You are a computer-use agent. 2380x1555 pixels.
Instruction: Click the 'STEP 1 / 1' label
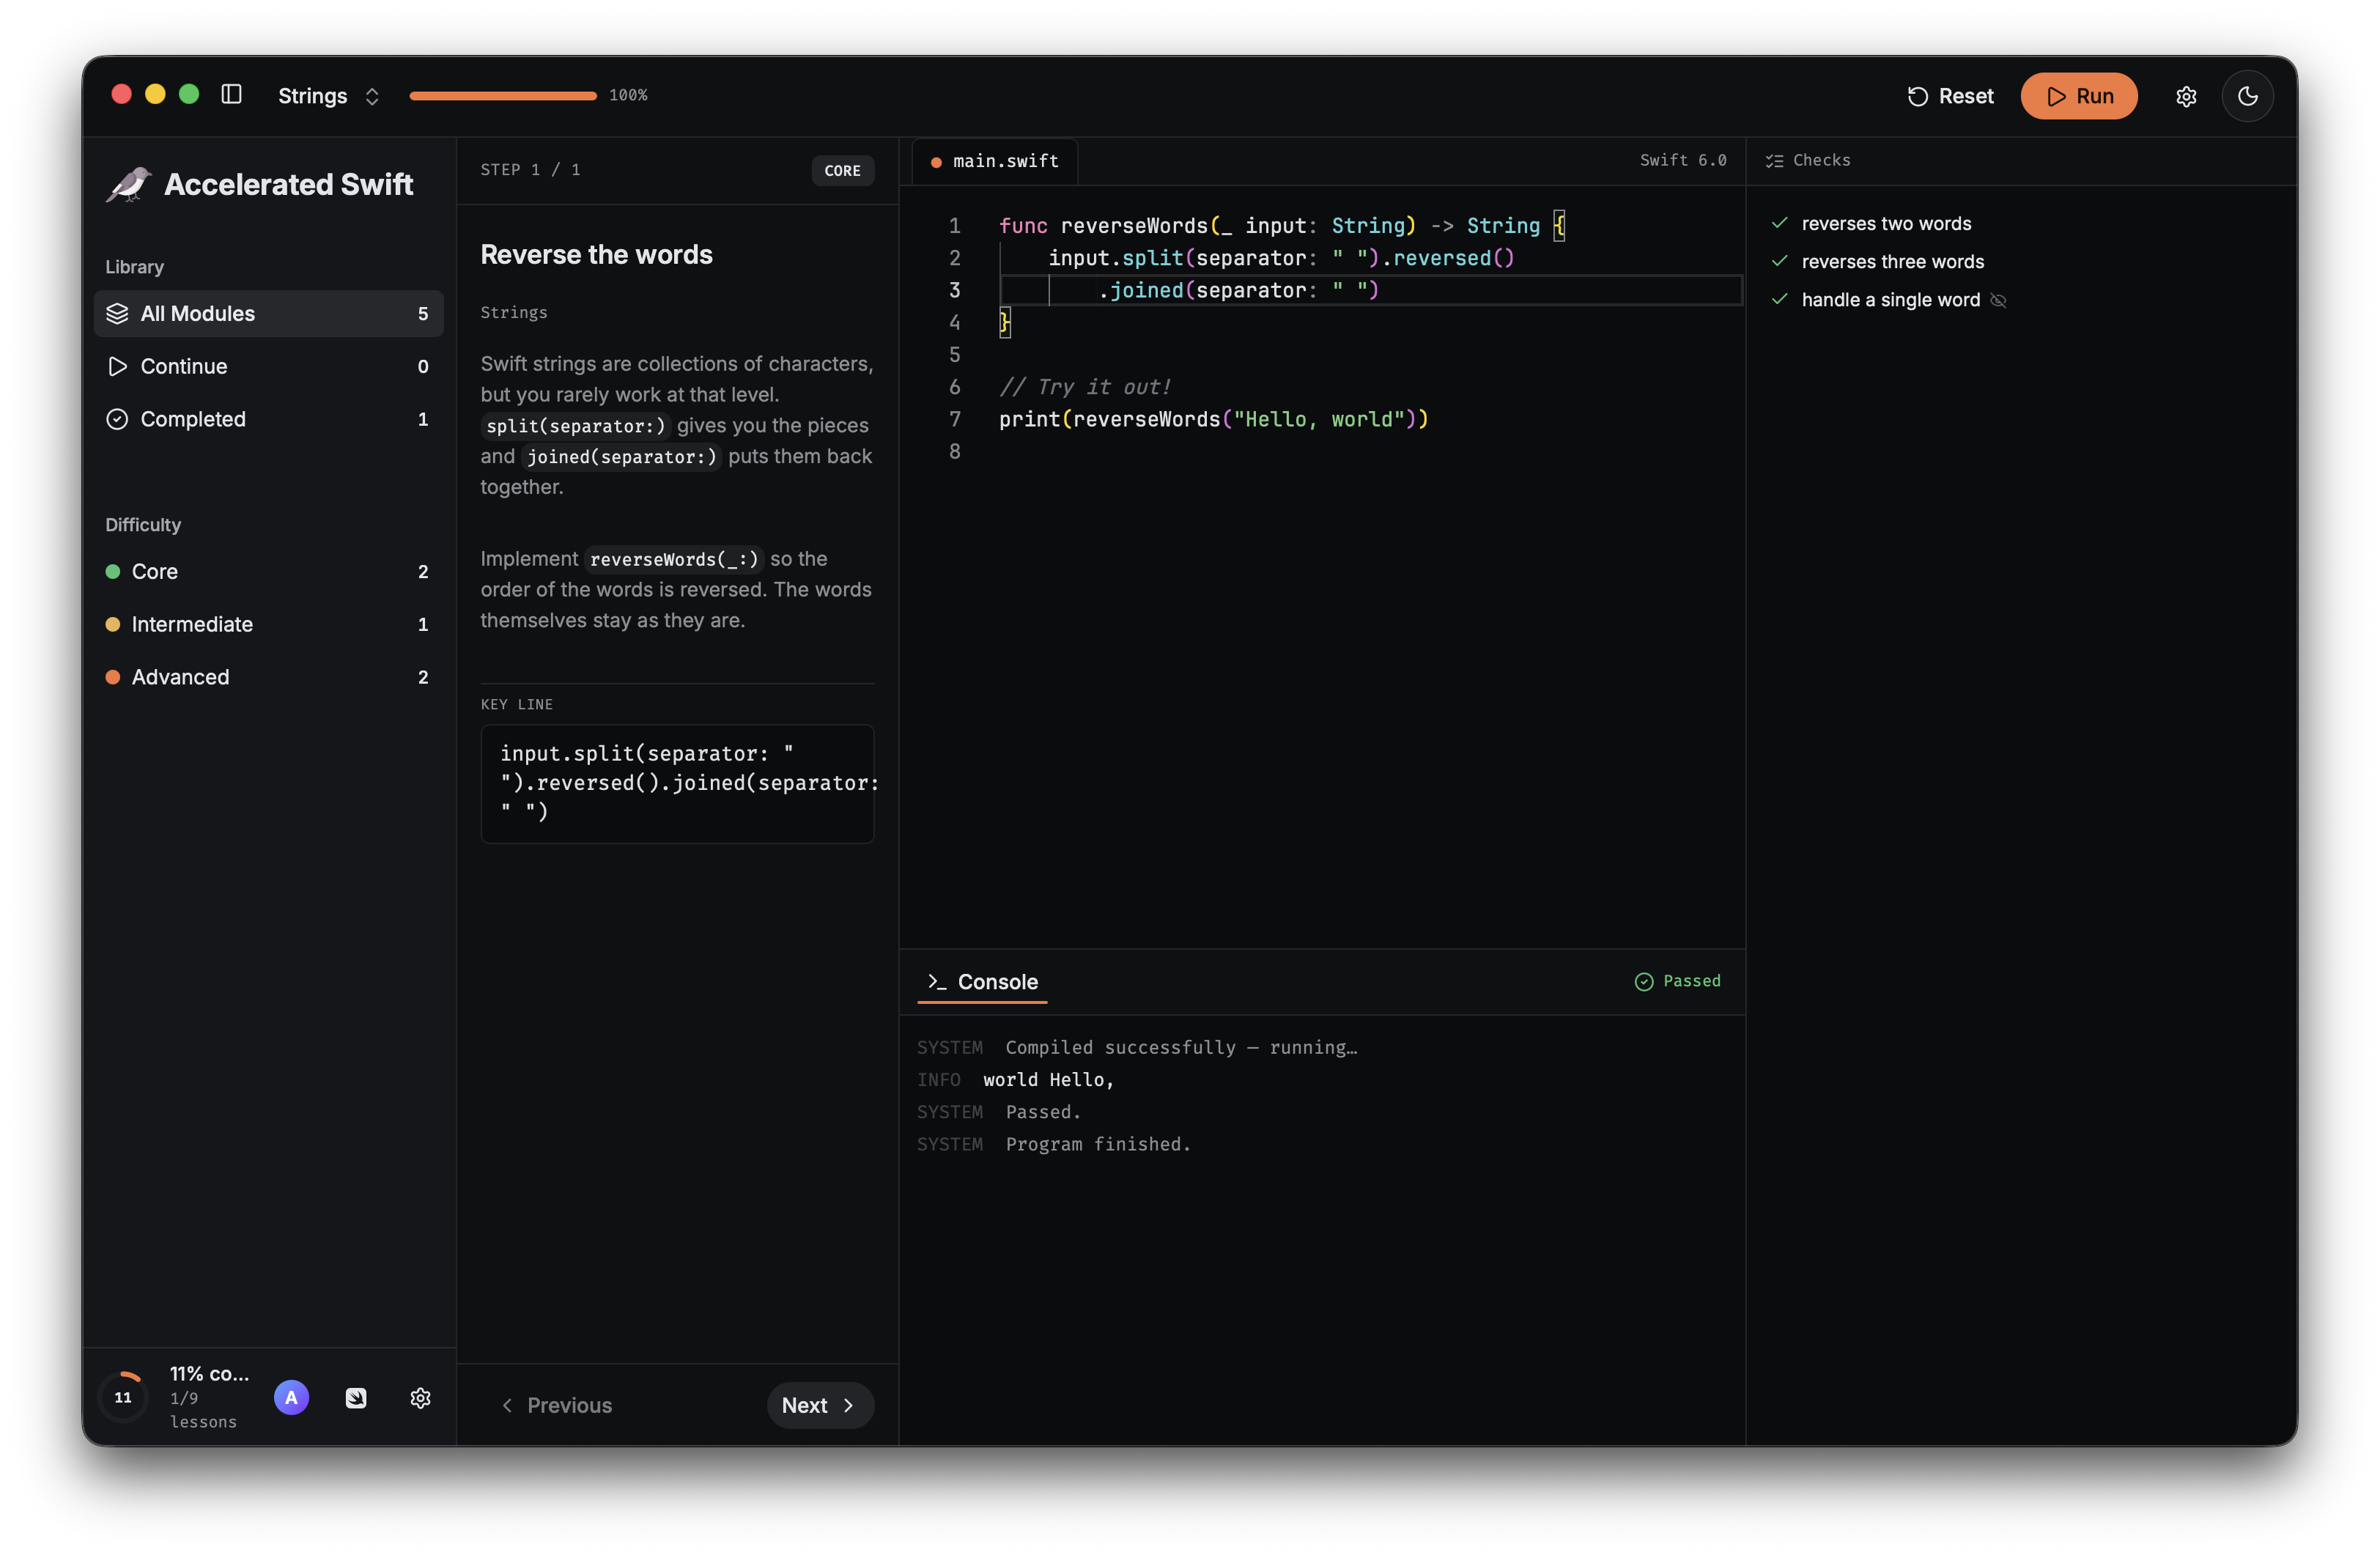[530, 170]
